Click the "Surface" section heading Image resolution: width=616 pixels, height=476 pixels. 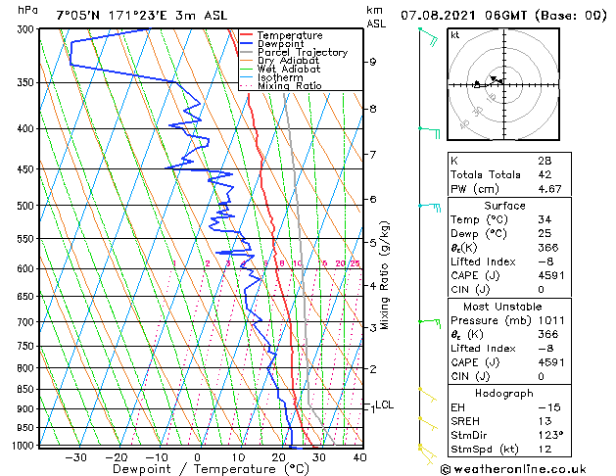click(504, 206)
